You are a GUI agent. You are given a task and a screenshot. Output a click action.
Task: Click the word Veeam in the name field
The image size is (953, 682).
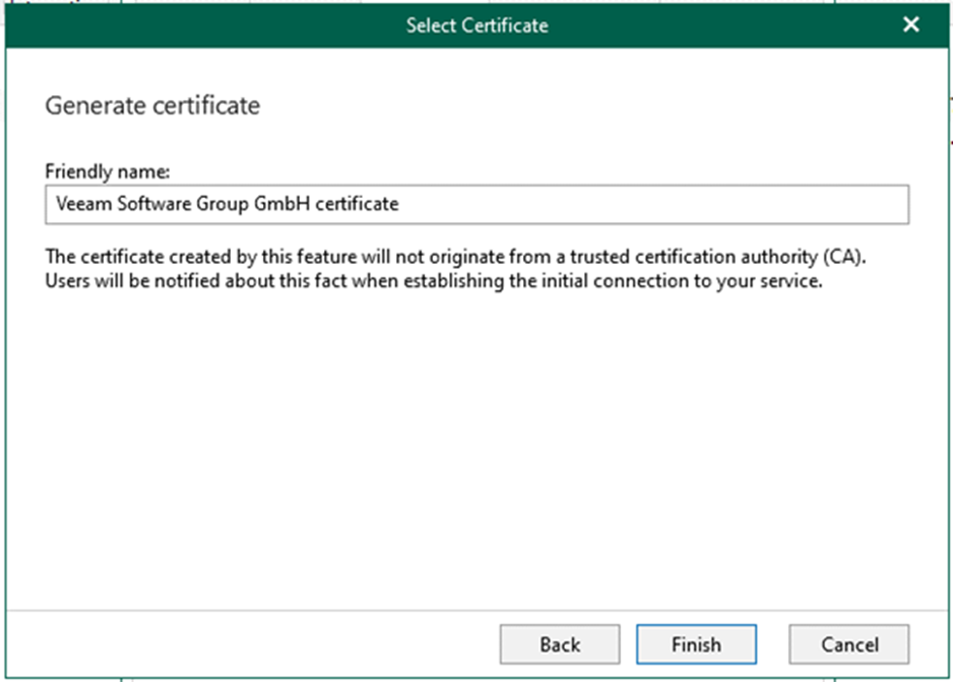[x=76, y=205]
